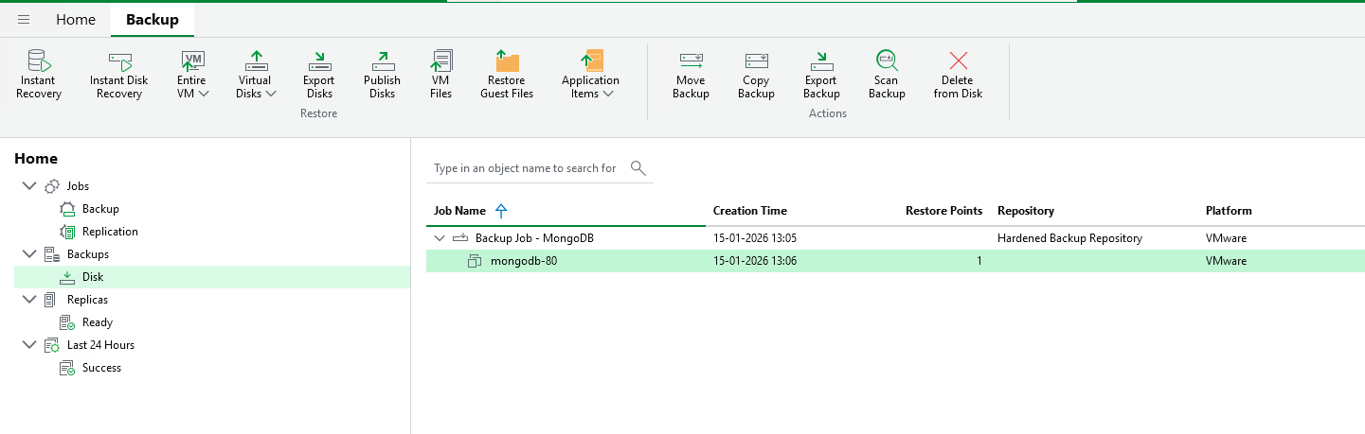Switch to the Home tab

[x=76, y=20]
